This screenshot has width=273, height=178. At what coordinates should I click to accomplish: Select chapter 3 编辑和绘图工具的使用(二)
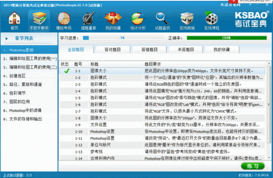[29, 67]
